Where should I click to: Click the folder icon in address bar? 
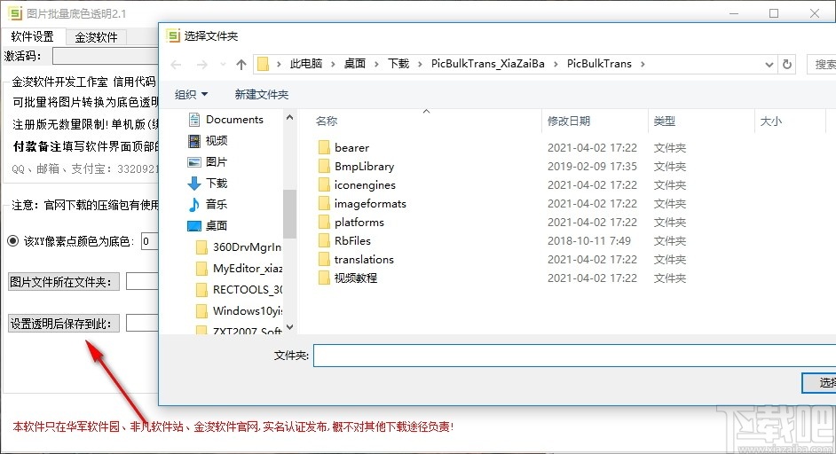(263, 64)
